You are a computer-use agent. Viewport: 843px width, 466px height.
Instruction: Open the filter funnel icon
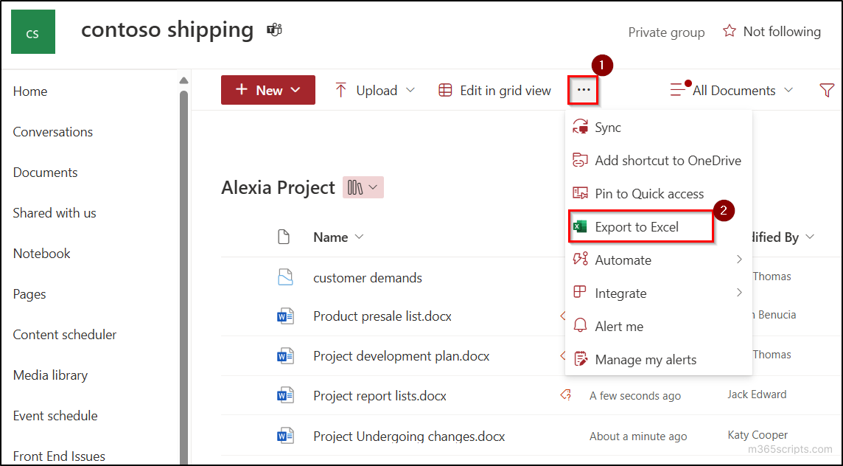[x=827, y=89]
